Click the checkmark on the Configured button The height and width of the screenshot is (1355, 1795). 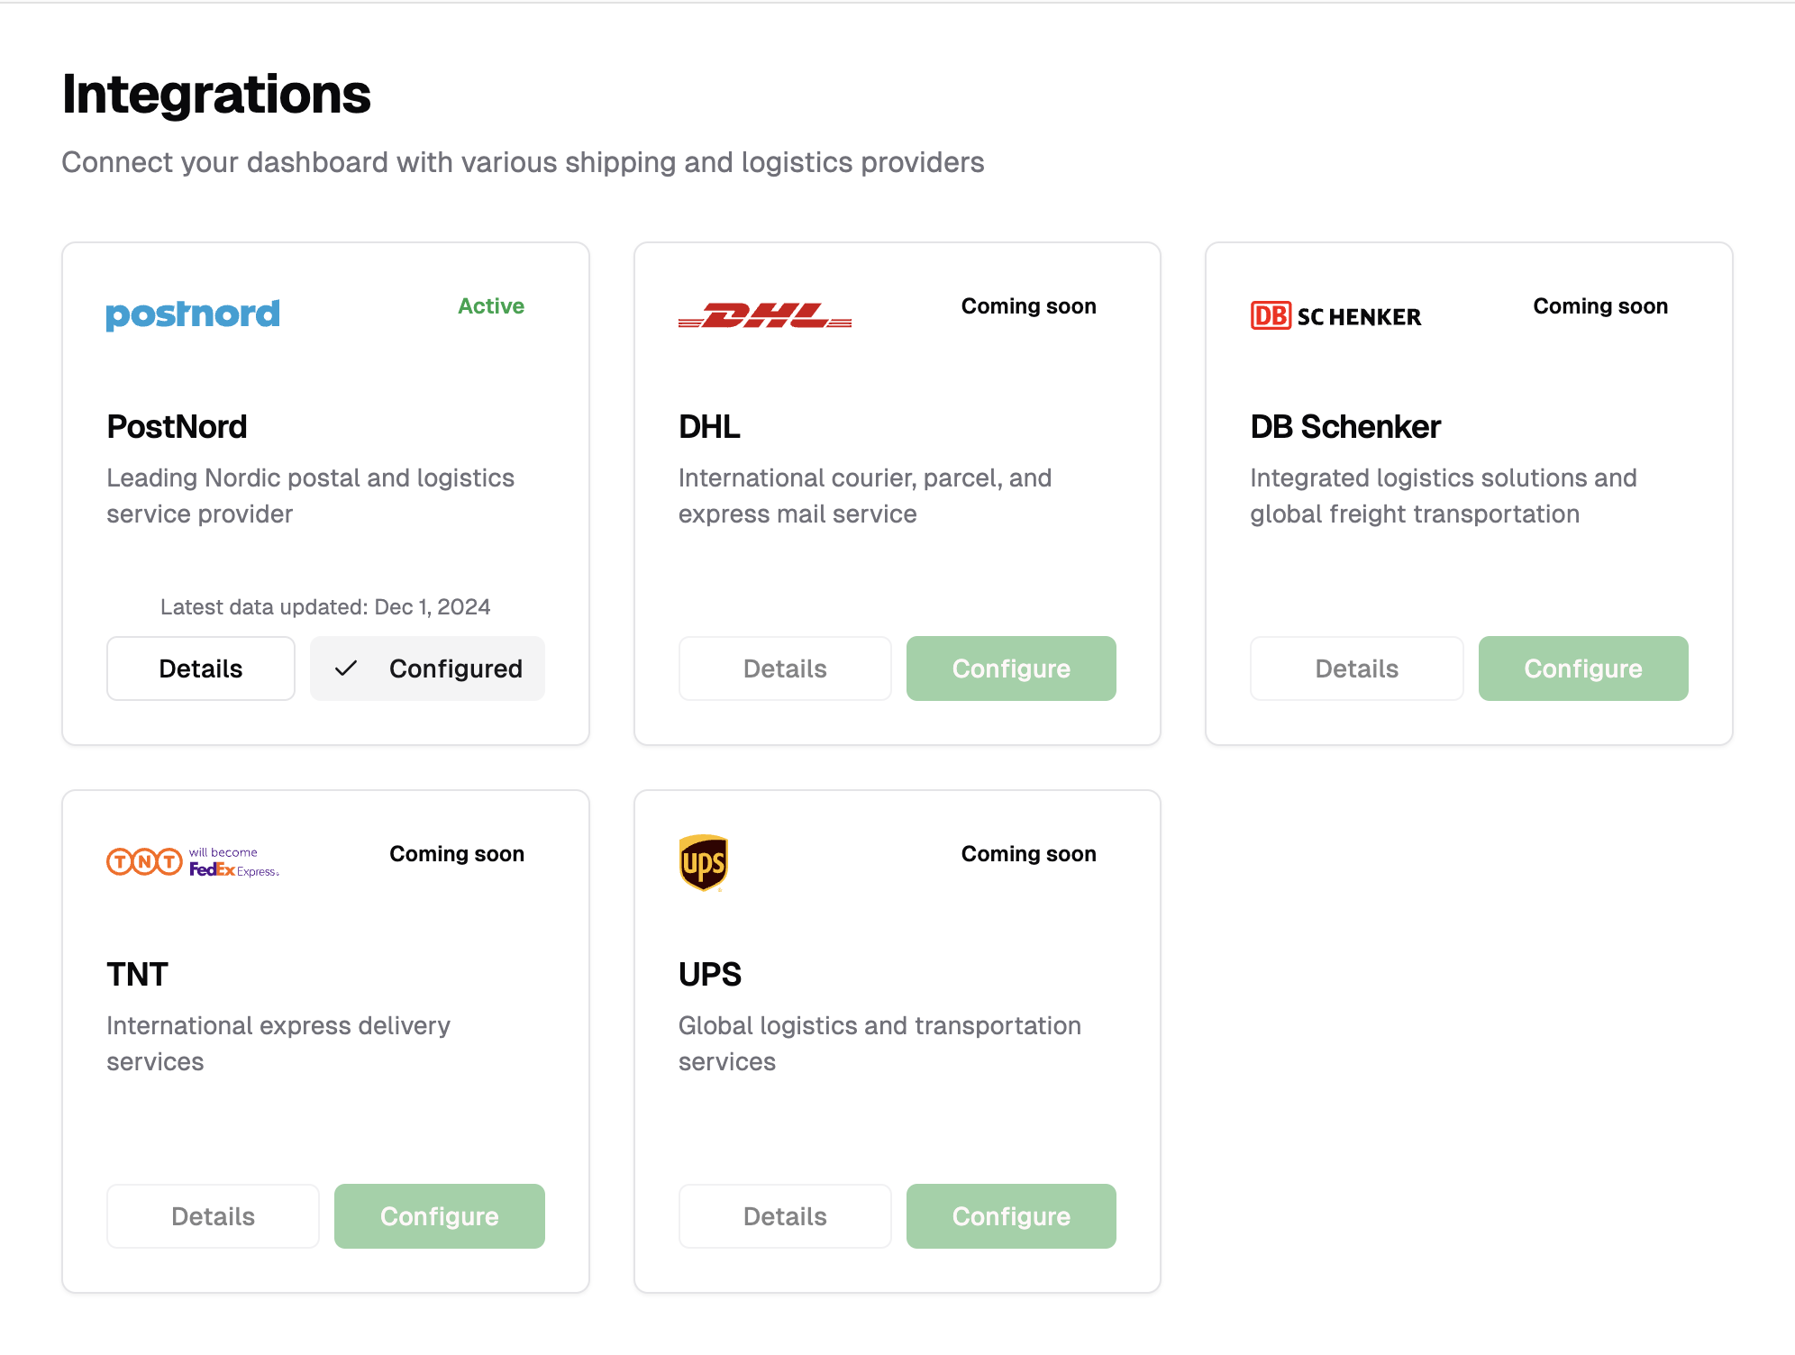[345, 668]
